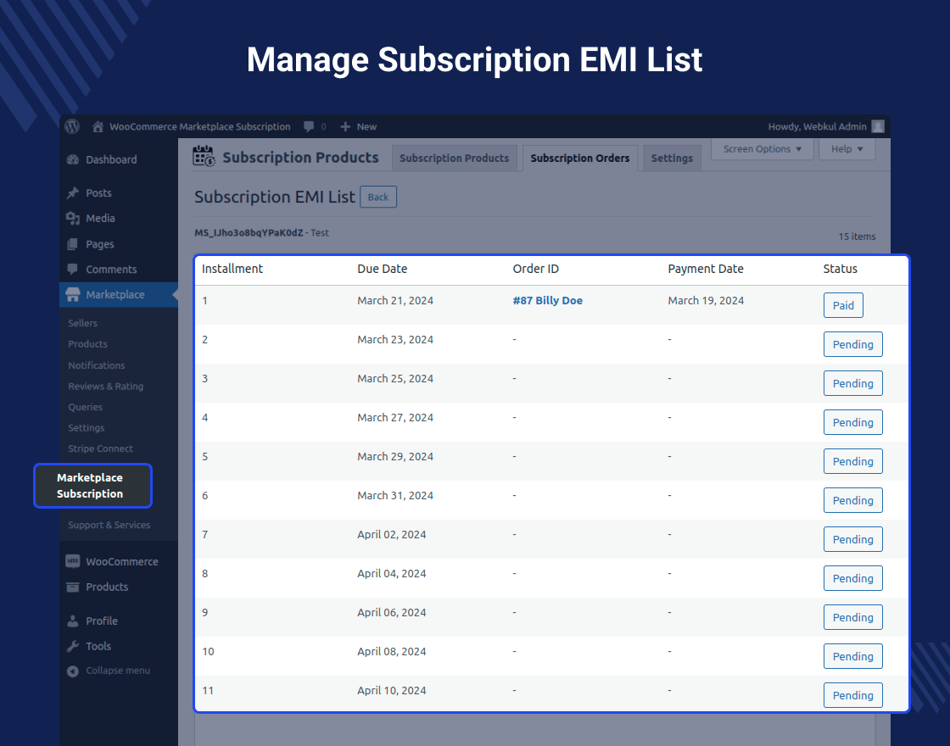Image resolution: width=950 pixels, height=746 pixels.
Task: Click the Tools wrench icon
Action: (x=72, y=646)
